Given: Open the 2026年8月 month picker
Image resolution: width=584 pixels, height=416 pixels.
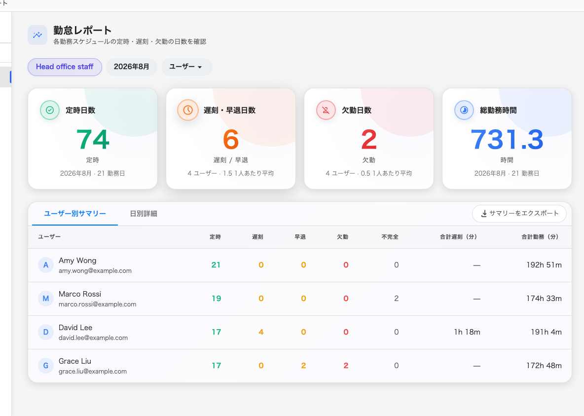Looking at the screenshot, I should pos(132,67).
